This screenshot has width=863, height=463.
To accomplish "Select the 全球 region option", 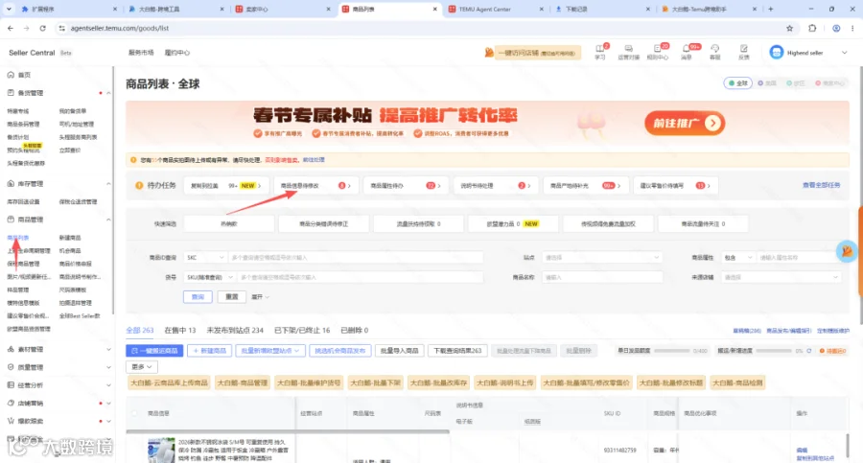I will tap(737, 83).
